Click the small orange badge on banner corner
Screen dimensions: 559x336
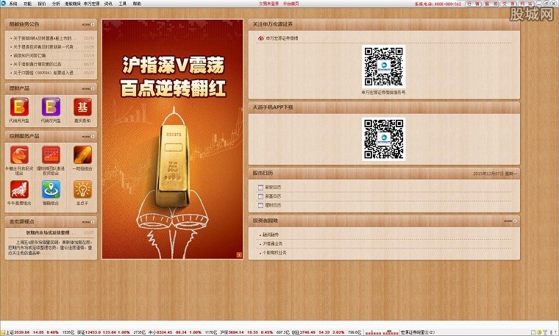239,255
